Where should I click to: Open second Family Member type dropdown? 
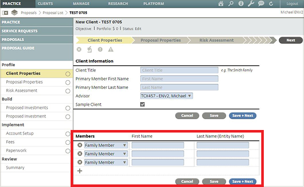[106, 154]
